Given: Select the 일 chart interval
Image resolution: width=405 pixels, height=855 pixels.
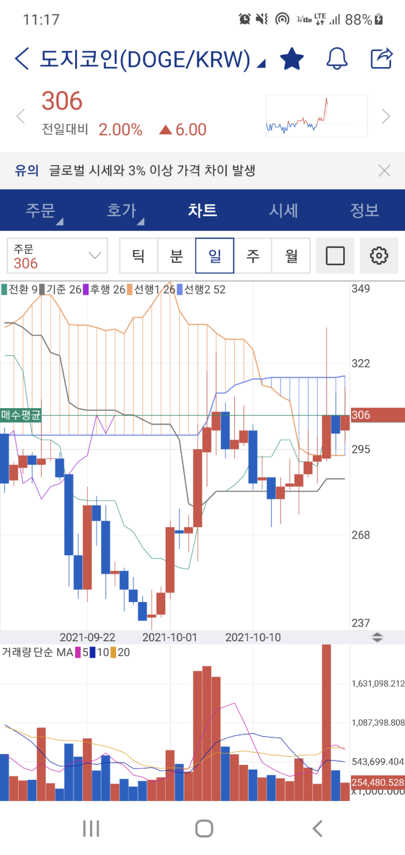Looking at the screenshot, I should [x=215, y=256].
